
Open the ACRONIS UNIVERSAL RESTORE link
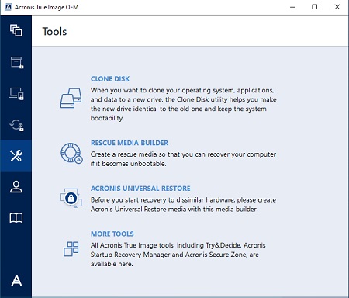[140, 189]
